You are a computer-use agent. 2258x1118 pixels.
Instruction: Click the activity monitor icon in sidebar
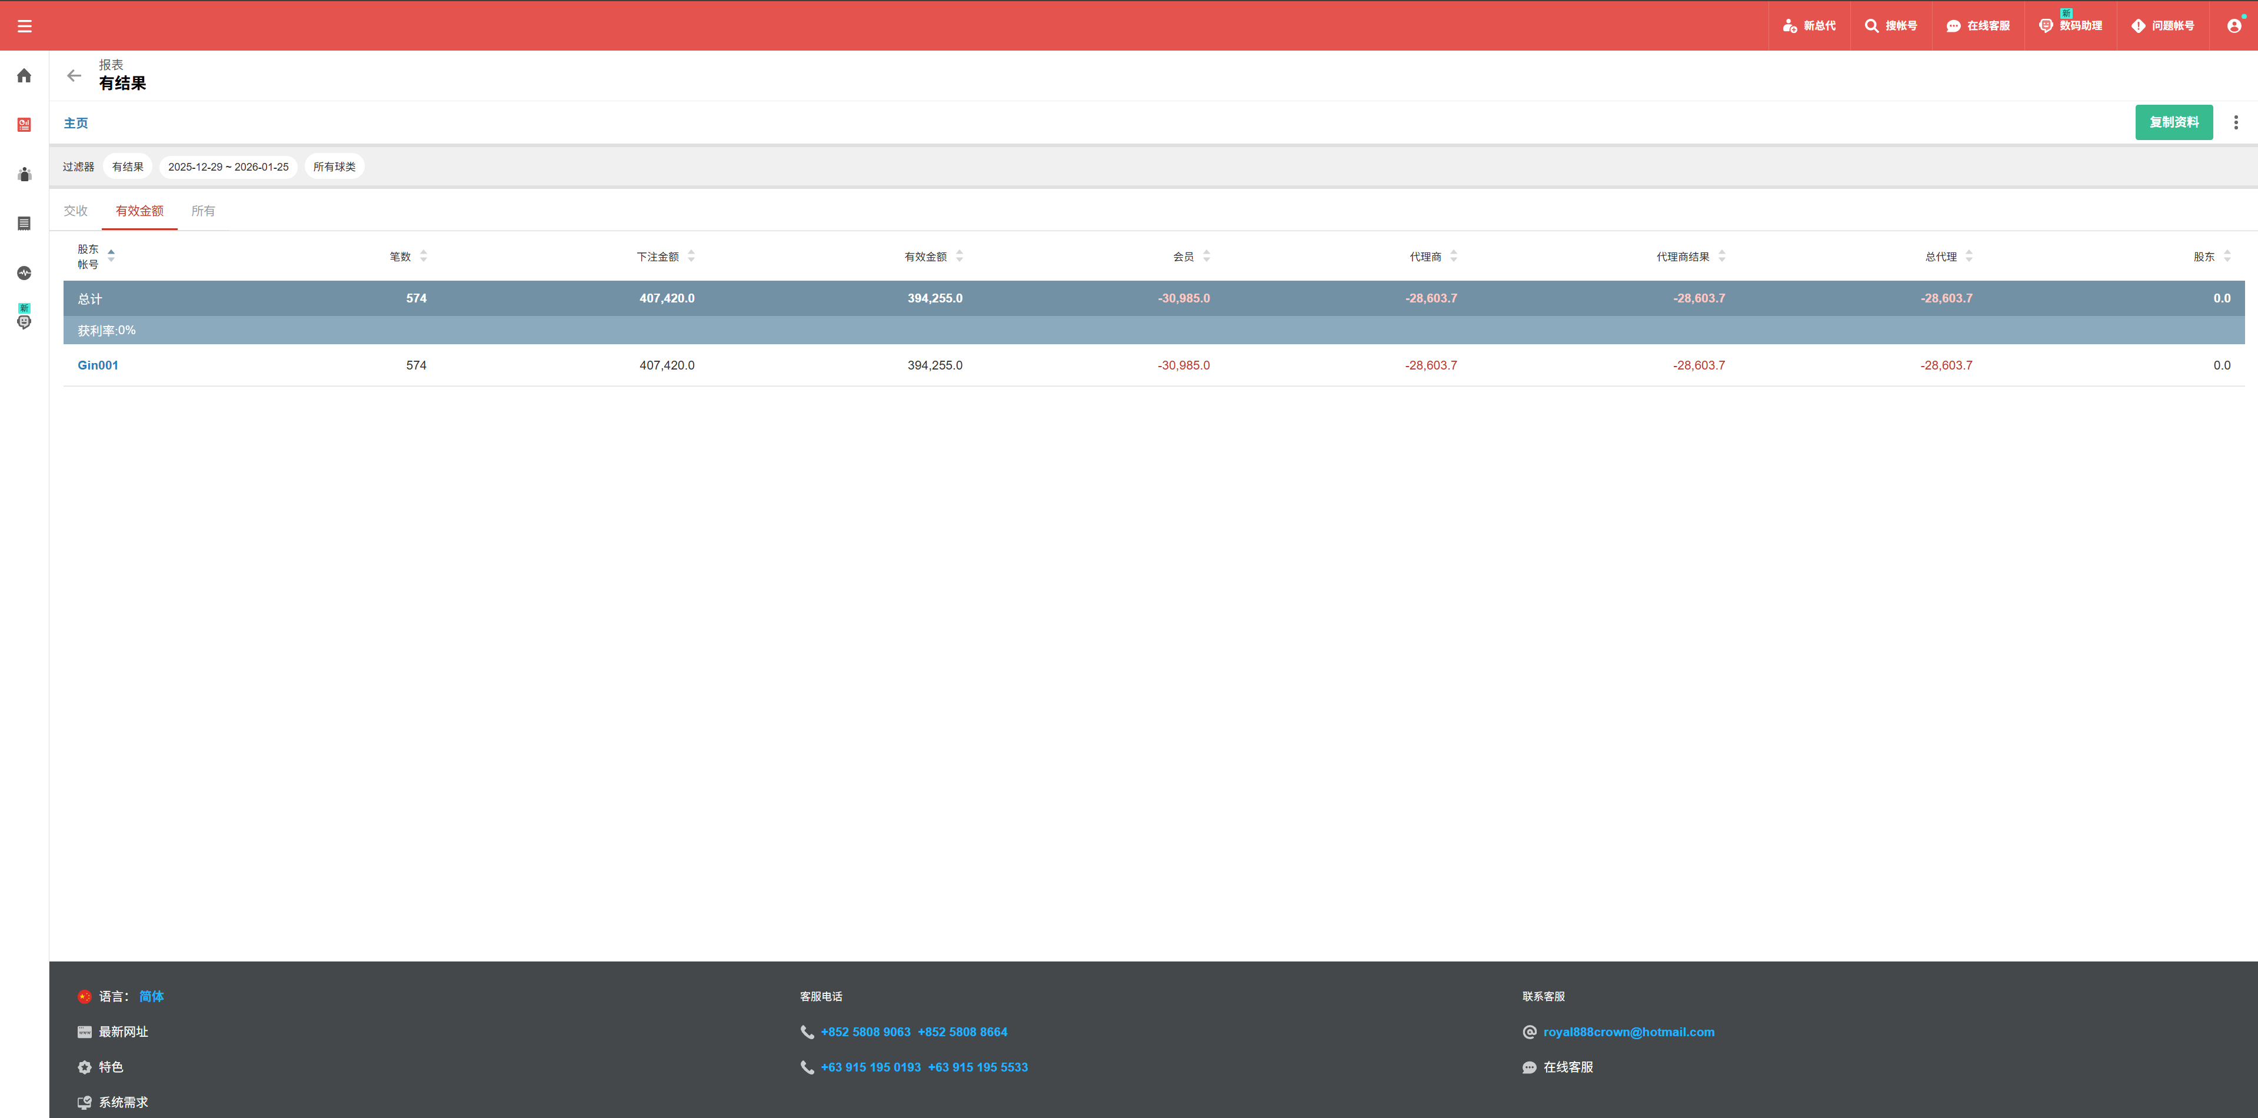coord(25,272)
